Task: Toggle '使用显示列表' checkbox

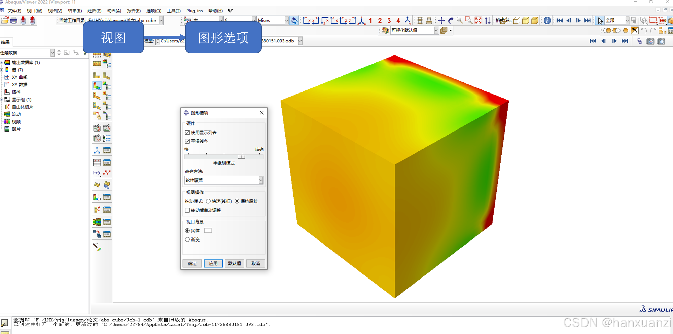Action: click(x=187, y=133)
